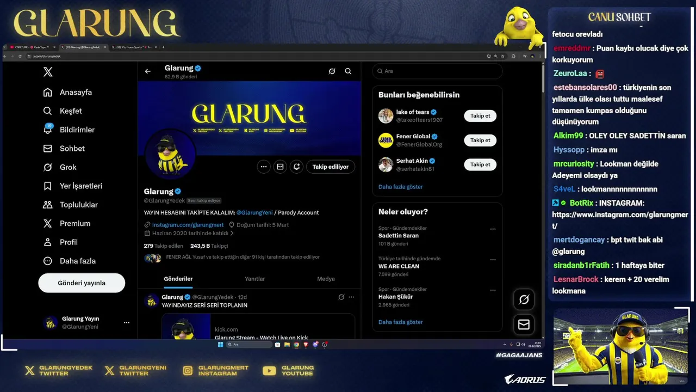Switch to the Medya tab
This screenshot has height=392, width=696.
tap(326, 279)
